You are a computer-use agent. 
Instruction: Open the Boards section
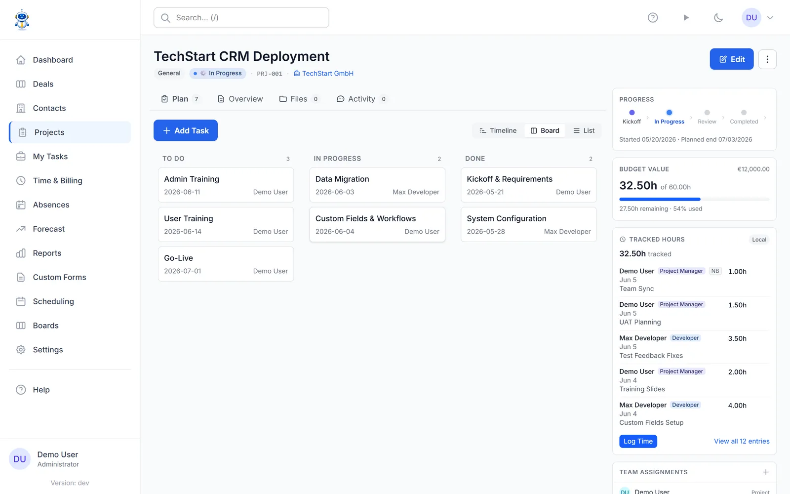(70, 326)
